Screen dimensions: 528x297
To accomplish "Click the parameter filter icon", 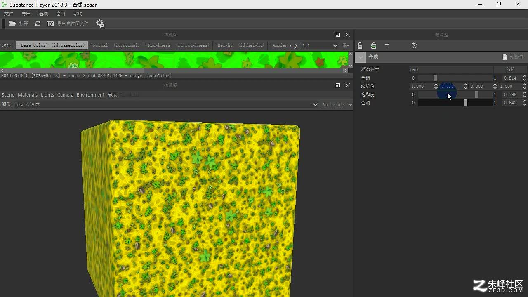I will (387, 46).
